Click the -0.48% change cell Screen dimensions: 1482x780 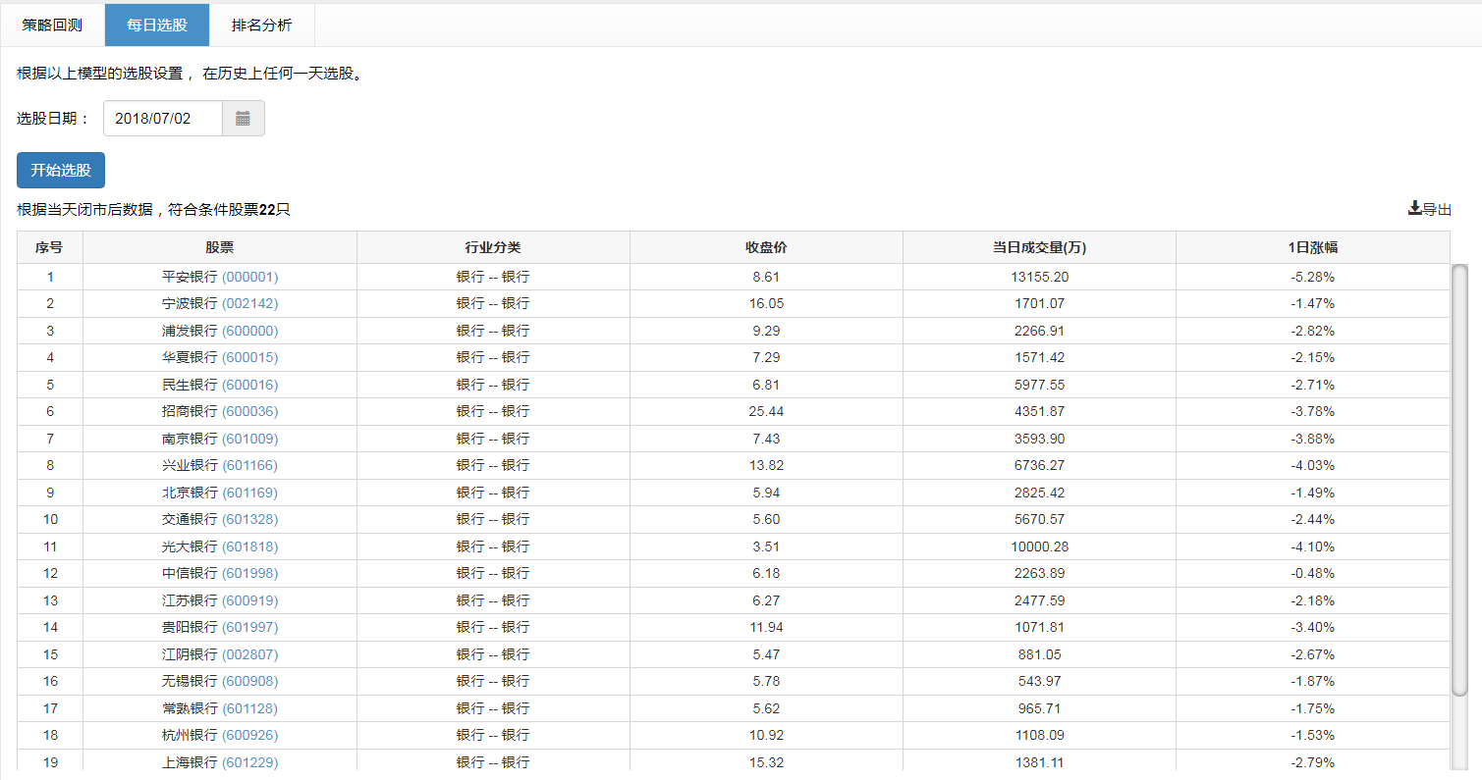1312,574
